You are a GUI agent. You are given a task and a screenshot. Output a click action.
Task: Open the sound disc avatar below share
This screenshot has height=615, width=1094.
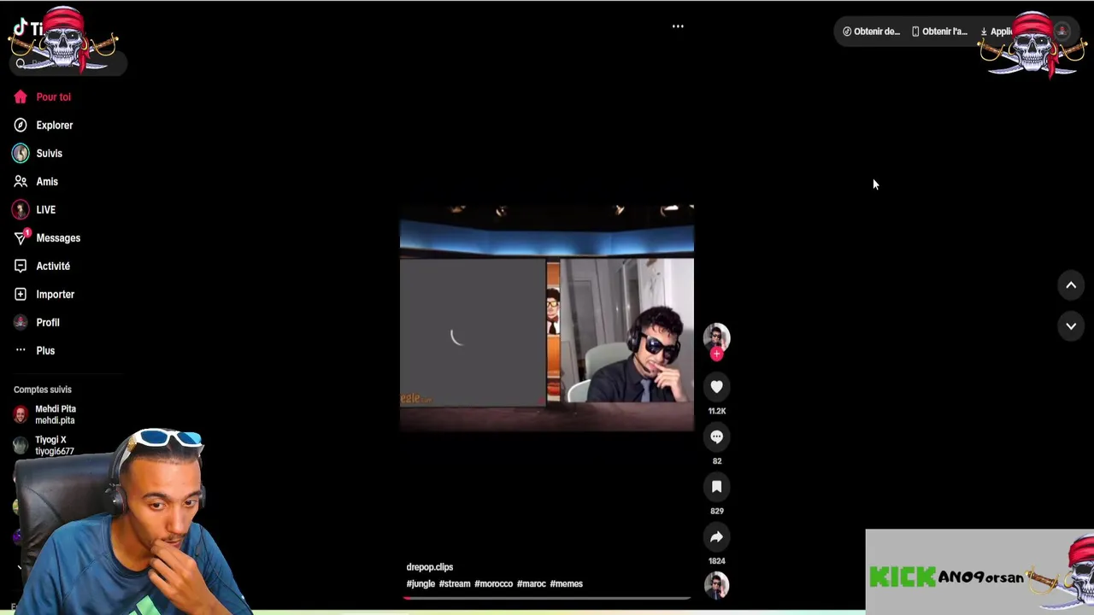716,585
